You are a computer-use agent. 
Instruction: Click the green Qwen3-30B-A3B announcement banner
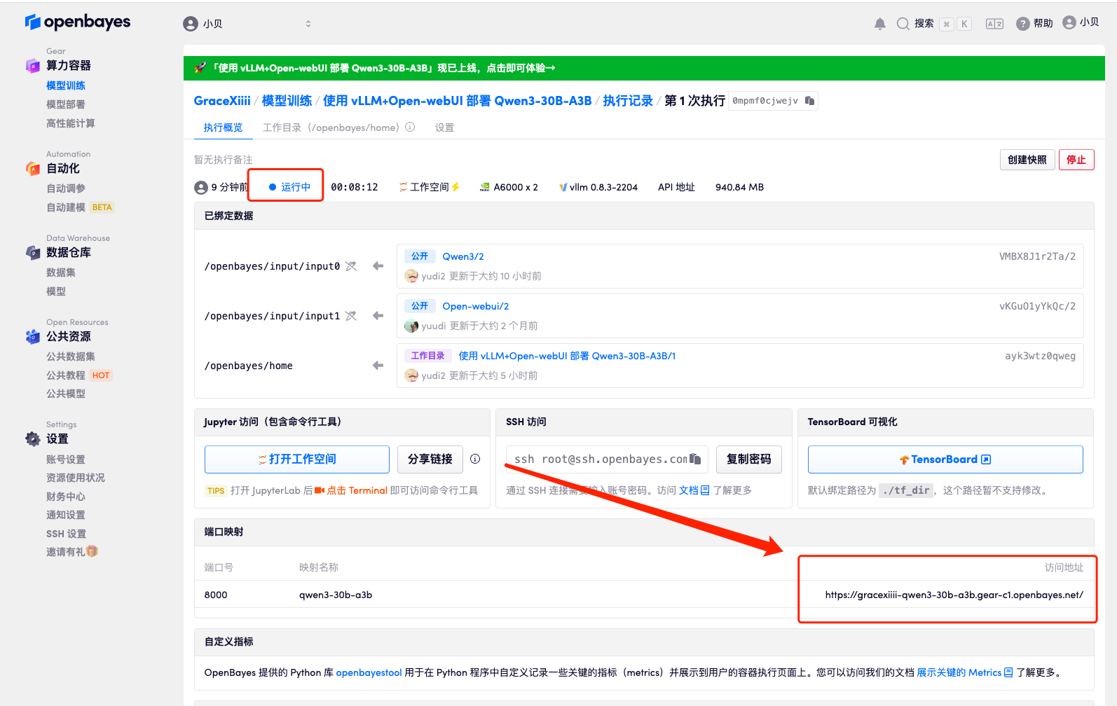(x=644, y=68)
